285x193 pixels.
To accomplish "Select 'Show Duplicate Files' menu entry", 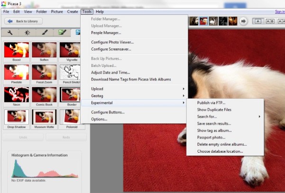I will (214, 110).
